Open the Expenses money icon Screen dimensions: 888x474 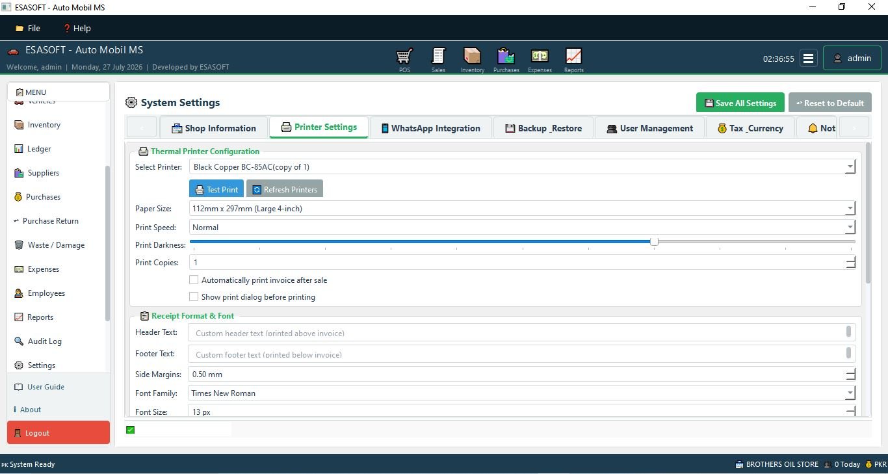(540, 57)
